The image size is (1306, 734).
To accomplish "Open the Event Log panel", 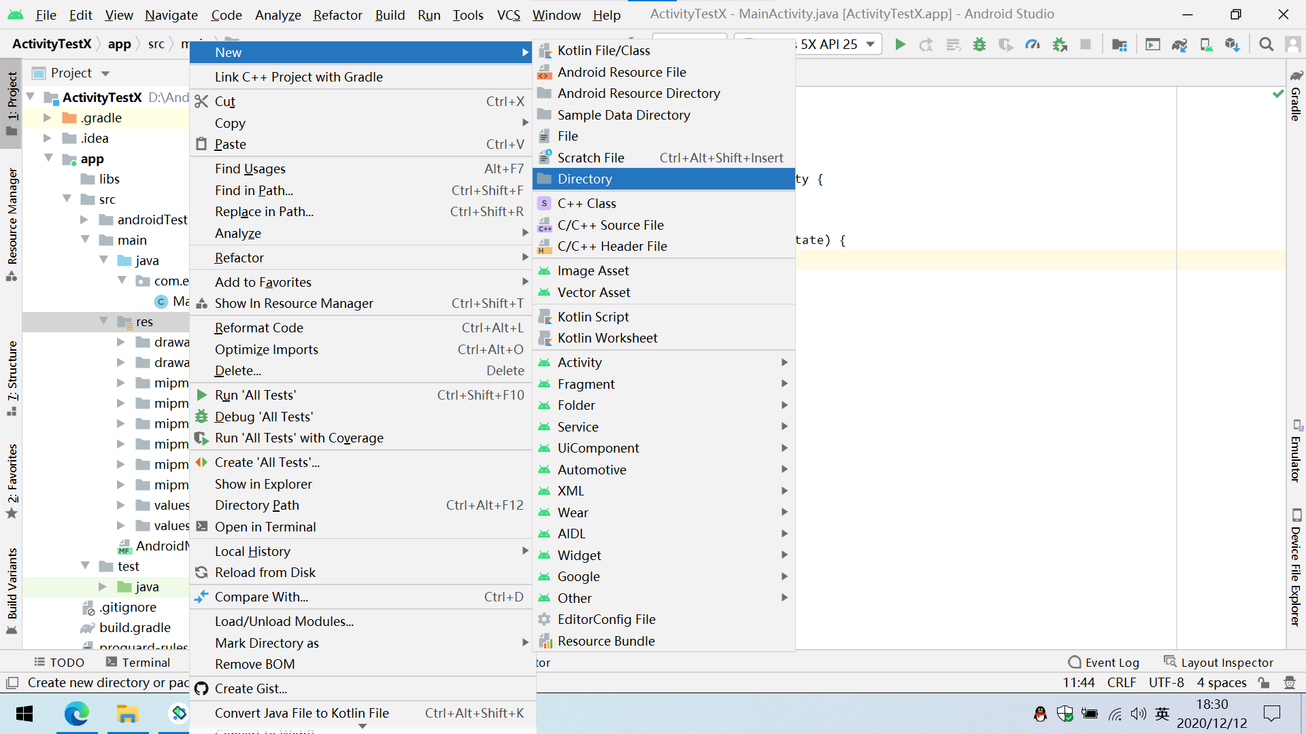I will point(1103,662).
